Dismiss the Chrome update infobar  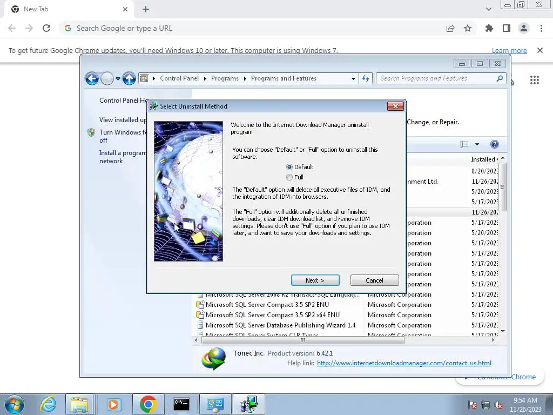pos(540,50)
